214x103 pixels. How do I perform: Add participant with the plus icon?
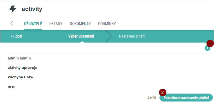207,48
